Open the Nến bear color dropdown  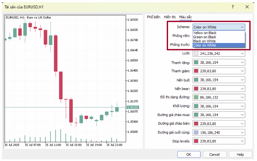click(x=243, y=88)
